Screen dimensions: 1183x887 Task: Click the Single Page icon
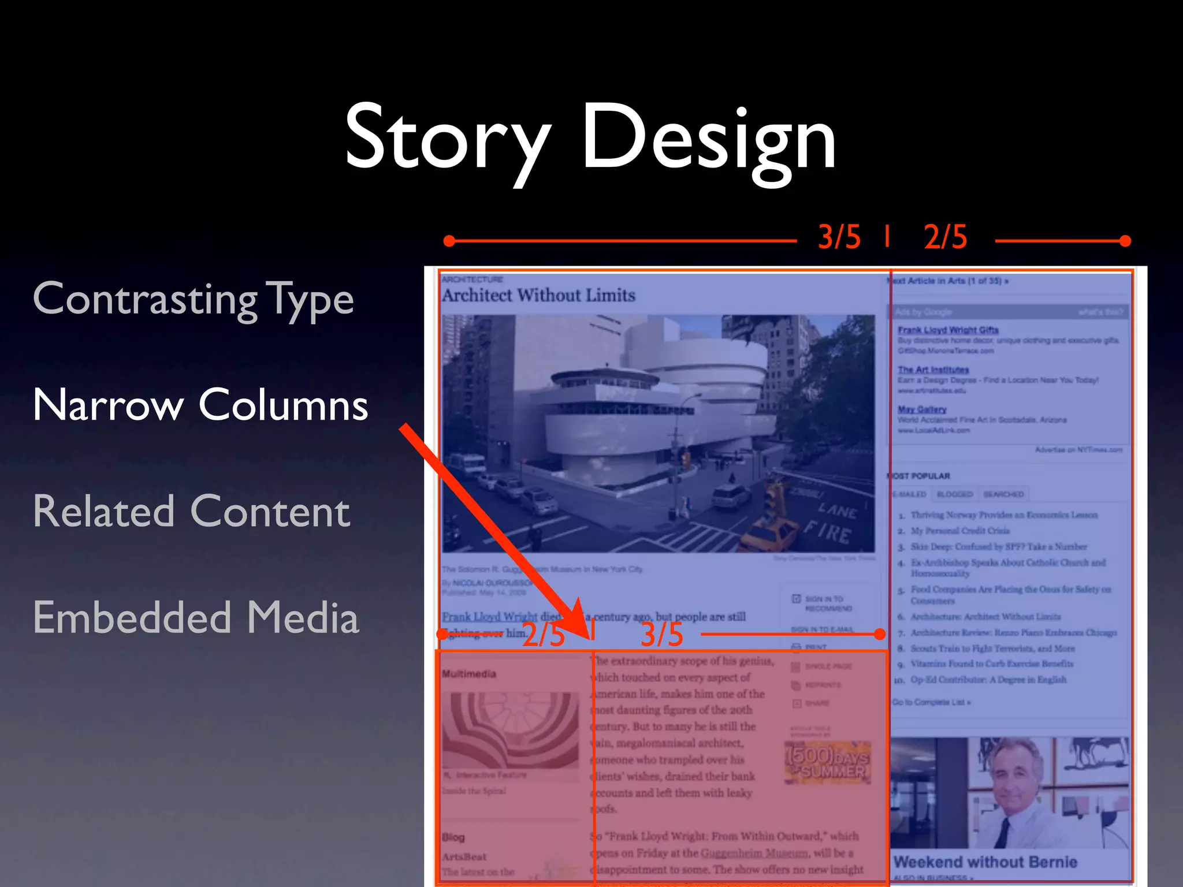click(796, 667)
